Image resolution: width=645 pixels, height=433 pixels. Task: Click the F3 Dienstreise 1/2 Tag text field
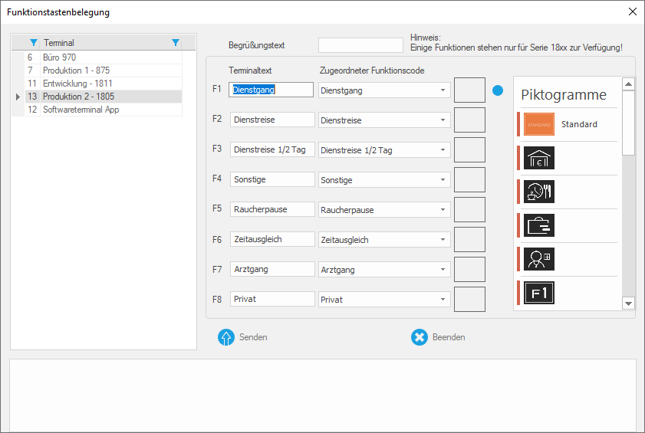(272, 150)
